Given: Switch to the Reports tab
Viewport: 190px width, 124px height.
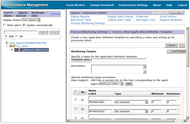Looking at the screenshot, I should (23, 12).
